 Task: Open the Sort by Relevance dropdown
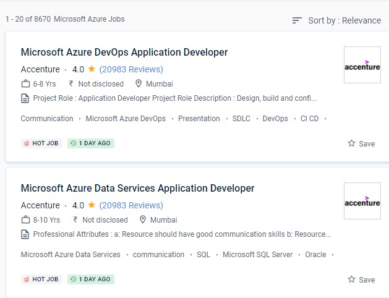(344, 20)
